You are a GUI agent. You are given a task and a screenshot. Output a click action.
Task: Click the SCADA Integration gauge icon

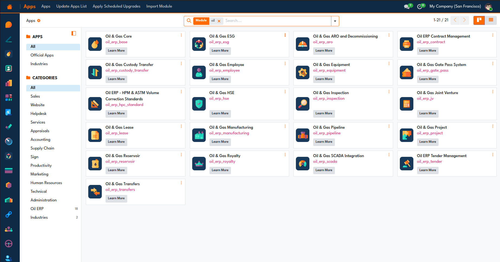coord(303,164)
